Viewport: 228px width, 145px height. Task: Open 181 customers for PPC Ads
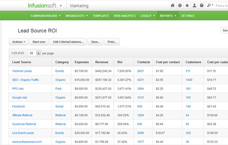coord(188,89)
